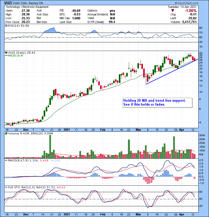Click the Open value 27.38
Viewport: 209px width, 217px height.
[26, 11]
